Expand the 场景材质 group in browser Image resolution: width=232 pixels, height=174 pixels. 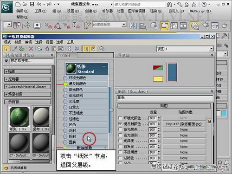pos(27,94)
